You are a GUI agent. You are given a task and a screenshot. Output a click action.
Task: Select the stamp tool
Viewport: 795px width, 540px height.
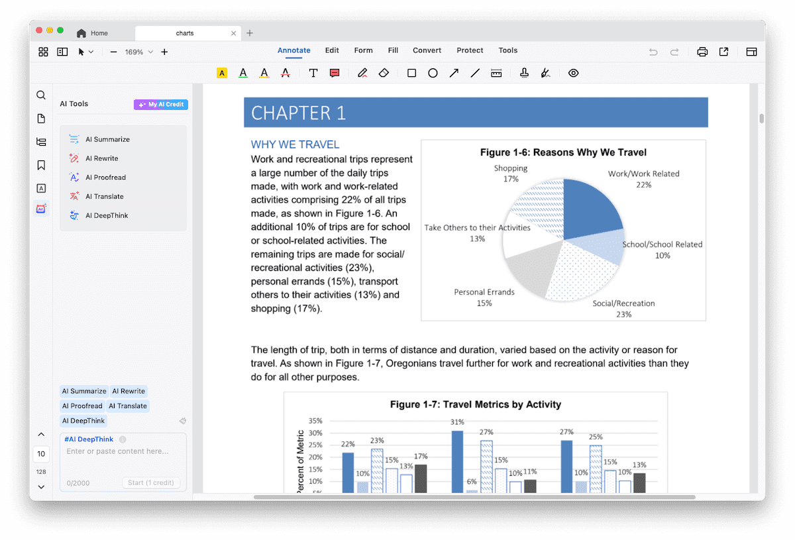[524, 73]
